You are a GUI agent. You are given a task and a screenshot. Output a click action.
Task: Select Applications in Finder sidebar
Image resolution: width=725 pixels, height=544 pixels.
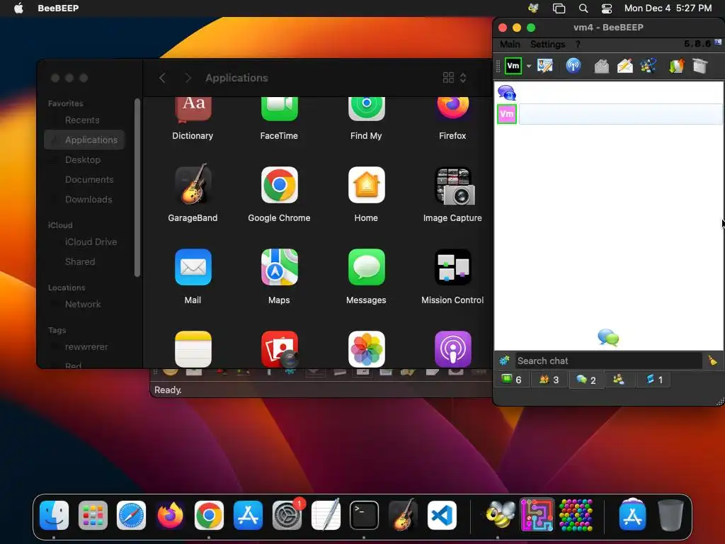[85, 140]
